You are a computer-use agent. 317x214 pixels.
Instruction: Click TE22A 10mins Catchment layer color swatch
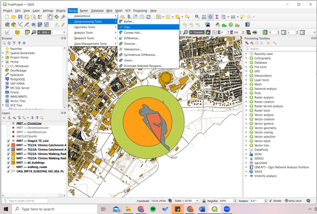coord(13,145)
